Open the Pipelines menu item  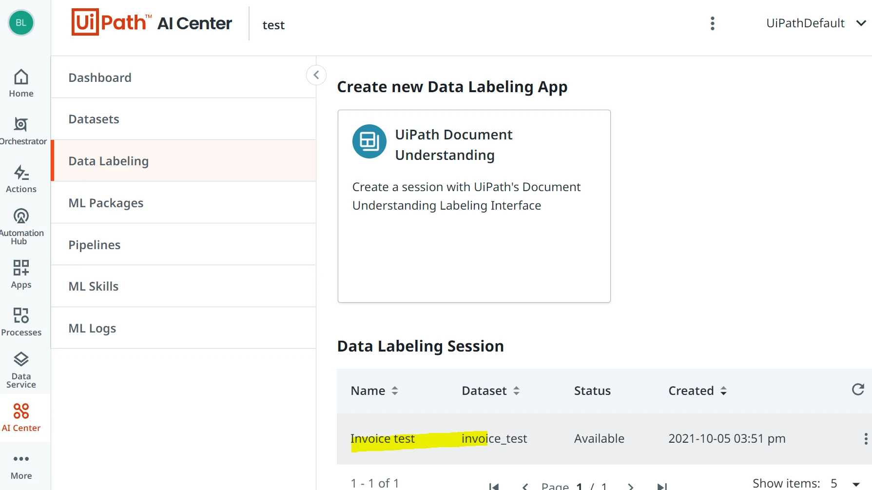[x=183, y=245]
